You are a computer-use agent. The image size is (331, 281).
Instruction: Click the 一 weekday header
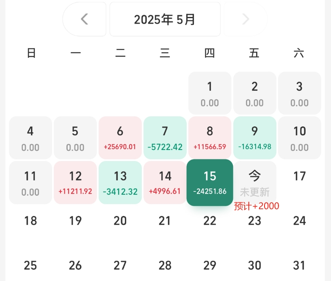(76, 53)
